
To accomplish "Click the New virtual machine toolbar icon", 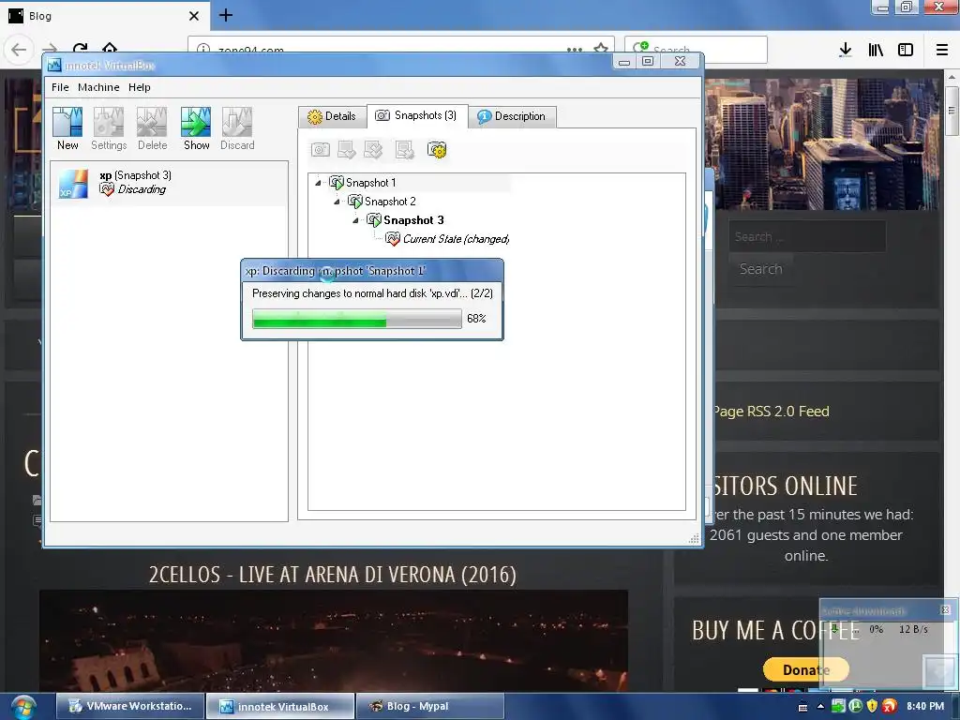I will tap(67, 128).
